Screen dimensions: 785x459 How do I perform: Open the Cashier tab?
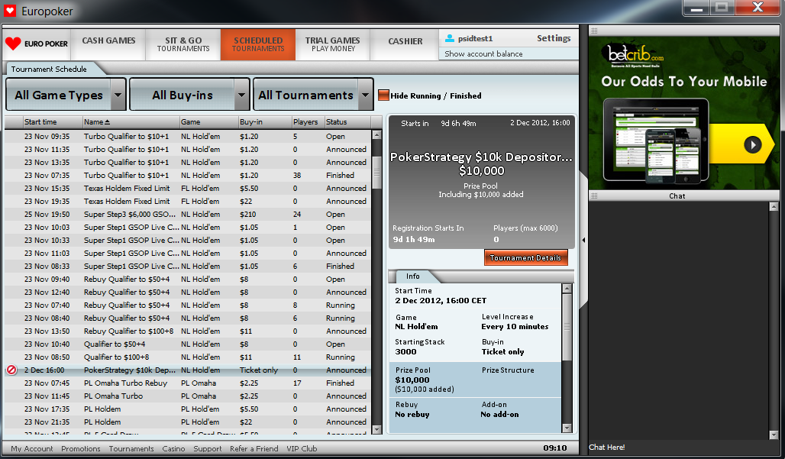pyautogui.click(x=405, y=44)
